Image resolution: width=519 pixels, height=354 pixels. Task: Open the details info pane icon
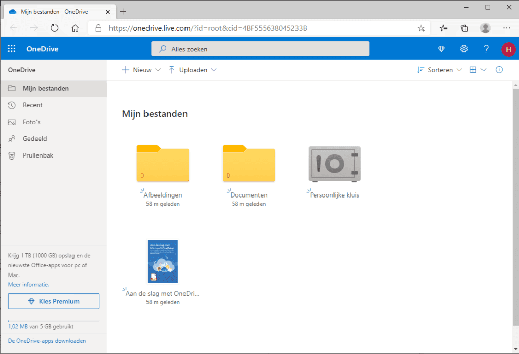point(499,70)
